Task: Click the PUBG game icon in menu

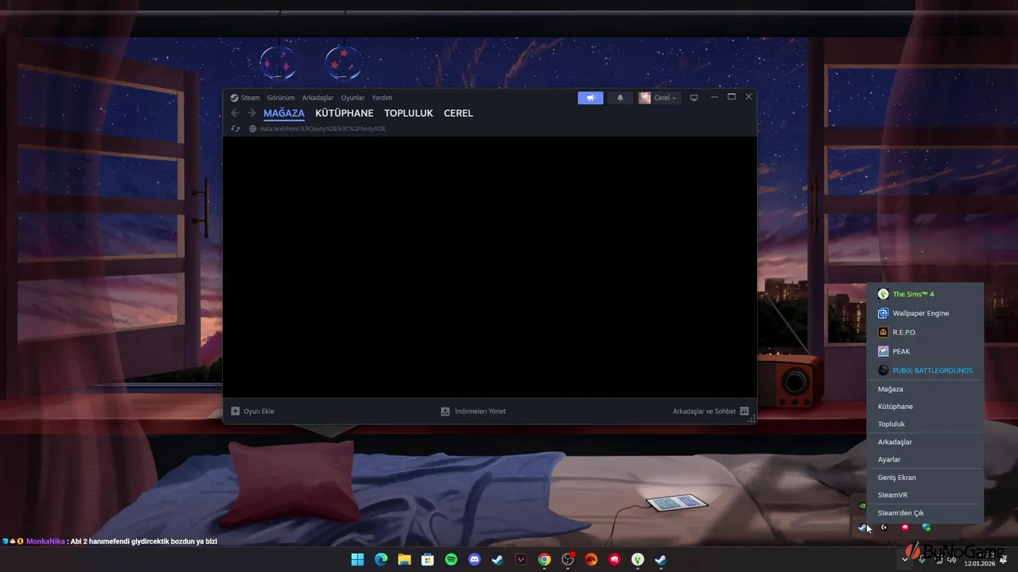Action: [883, 370]
